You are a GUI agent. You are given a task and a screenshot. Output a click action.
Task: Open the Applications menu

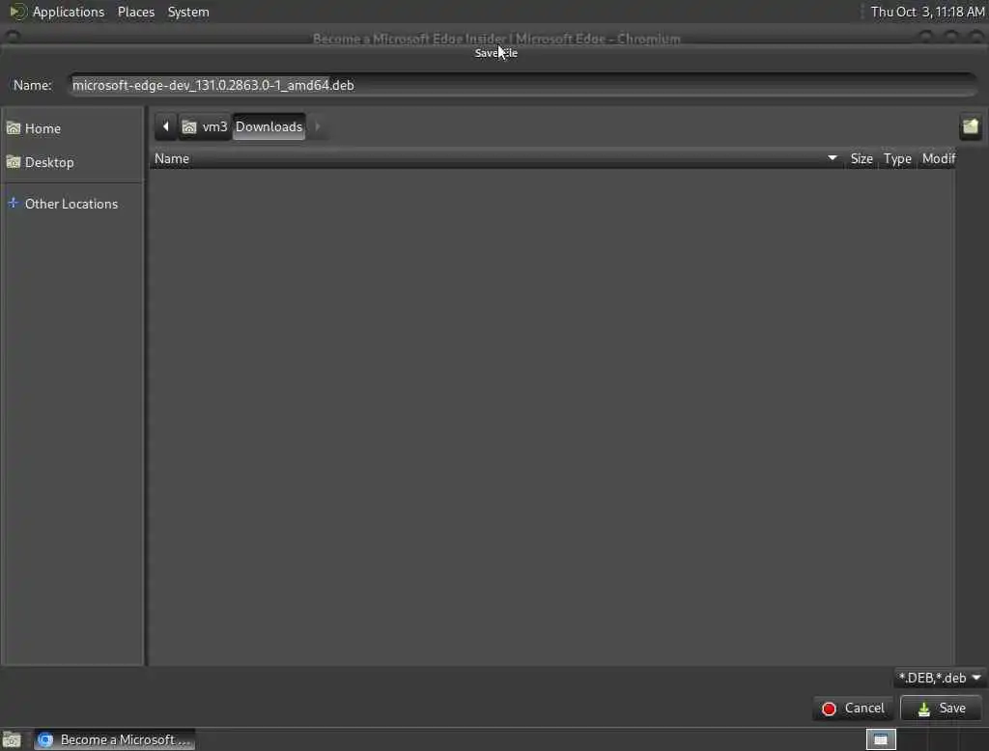click(x=69, y=12)
